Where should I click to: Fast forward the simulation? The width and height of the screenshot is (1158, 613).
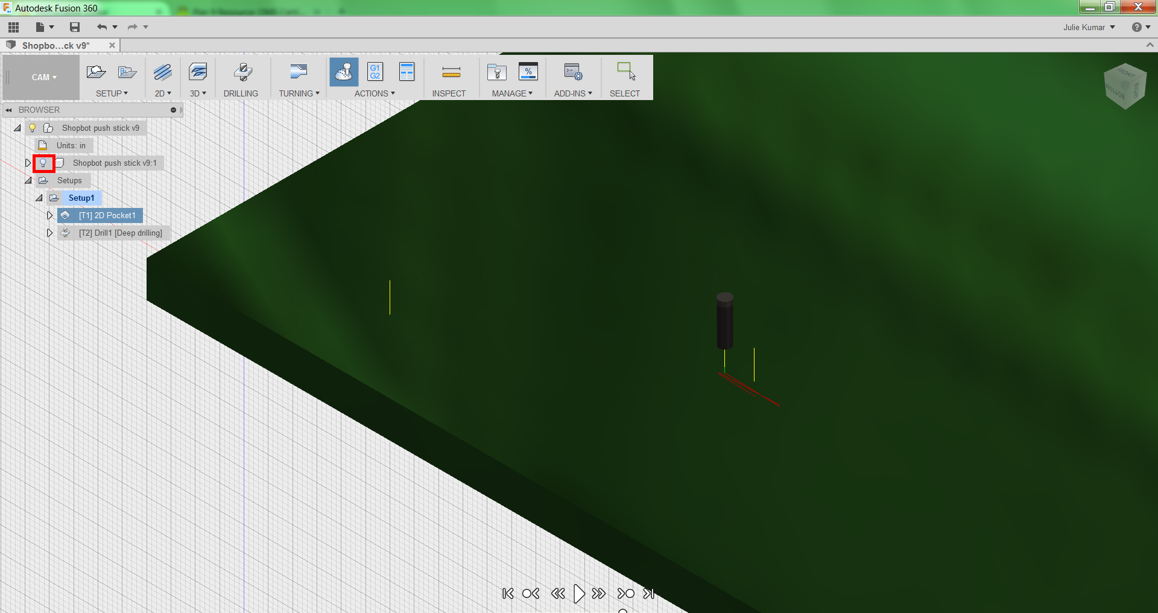pos(599,594)
